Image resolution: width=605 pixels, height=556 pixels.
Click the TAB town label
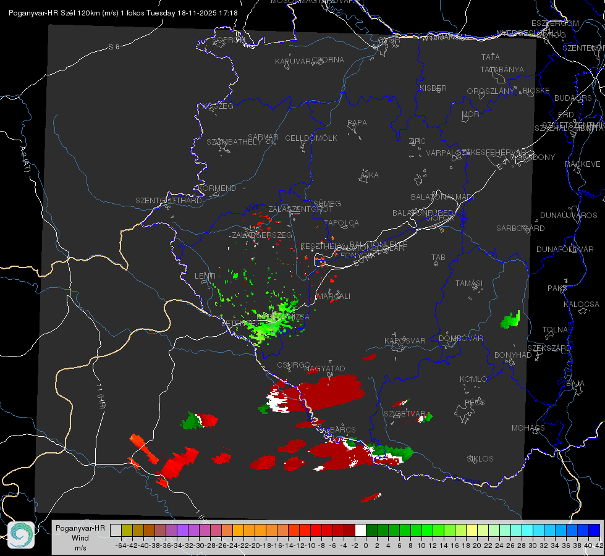pyautogui.click(x=438, y=258)
